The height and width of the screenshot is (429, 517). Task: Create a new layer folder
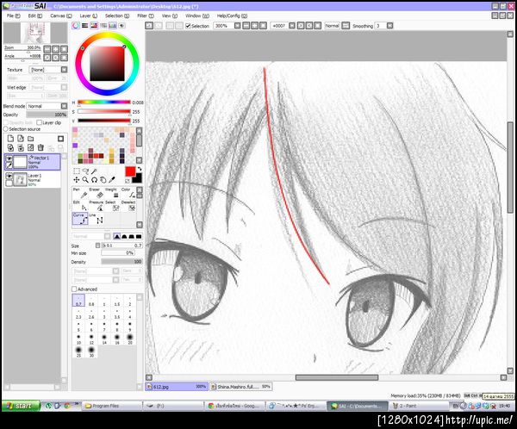tap(31, 139)
